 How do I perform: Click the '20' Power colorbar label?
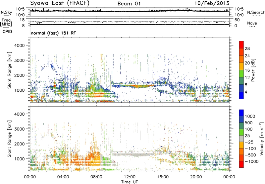(247, 63)
